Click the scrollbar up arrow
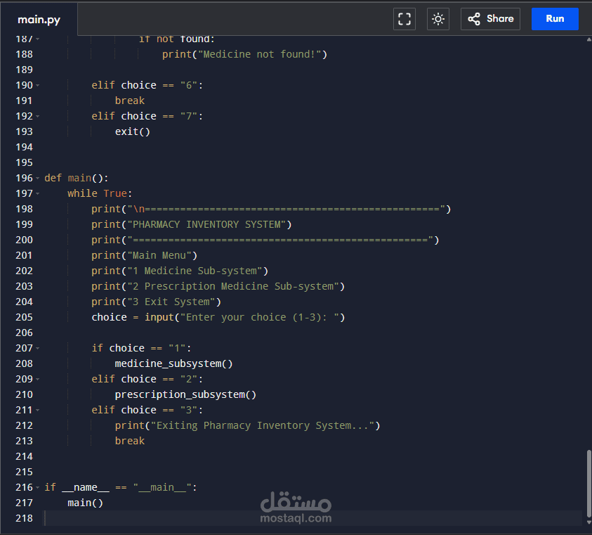 [x=589, y=39]
